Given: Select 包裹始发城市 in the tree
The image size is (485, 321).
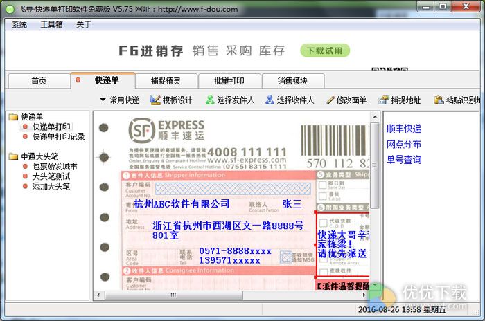Looking at the screenshot, I should (55, 167).
